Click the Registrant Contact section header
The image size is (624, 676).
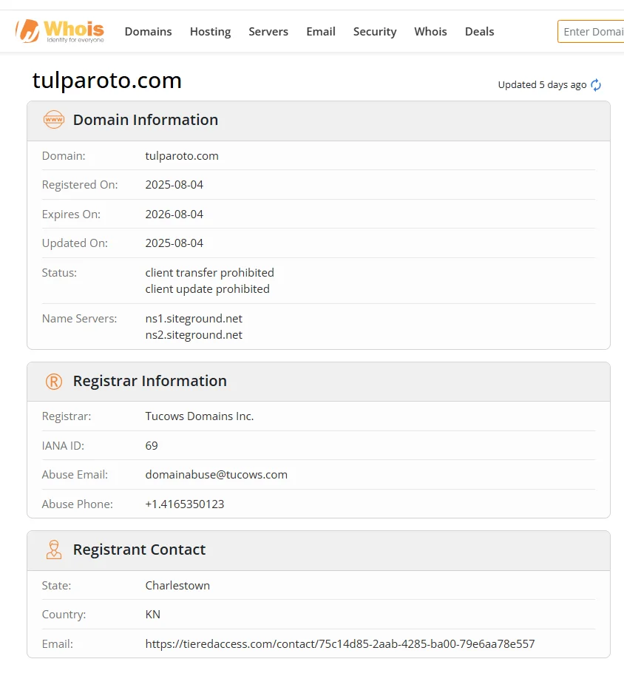pos(319,550)
